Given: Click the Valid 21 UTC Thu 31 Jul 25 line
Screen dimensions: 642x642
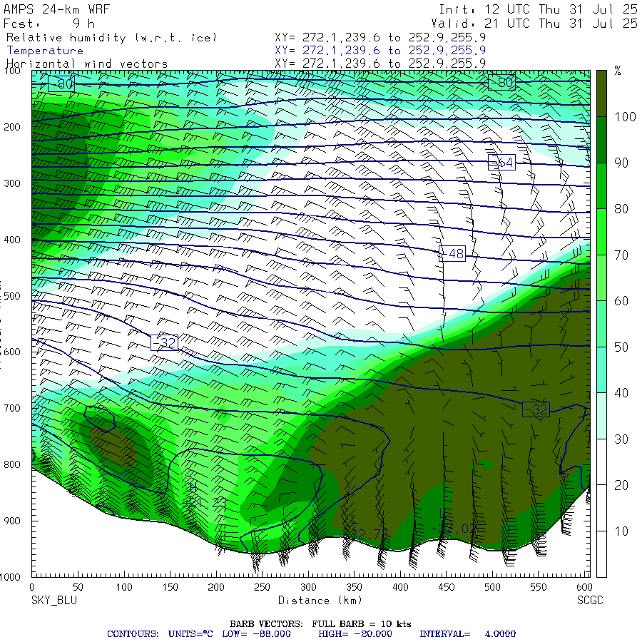Looking at the screenshot, I should (x=534, y=24).
